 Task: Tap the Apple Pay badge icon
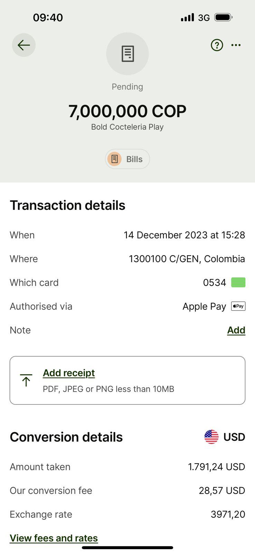(x=238, y=306)
